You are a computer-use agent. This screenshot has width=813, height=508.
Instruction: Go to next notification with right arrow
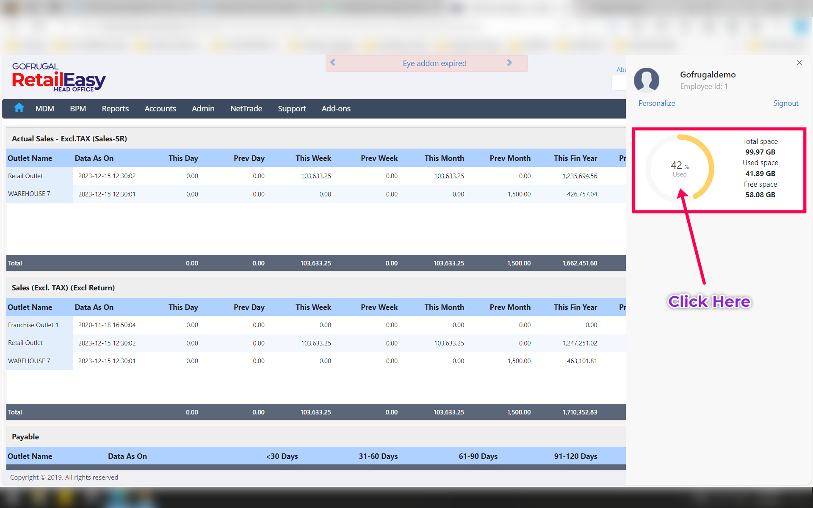click(509, 63)
